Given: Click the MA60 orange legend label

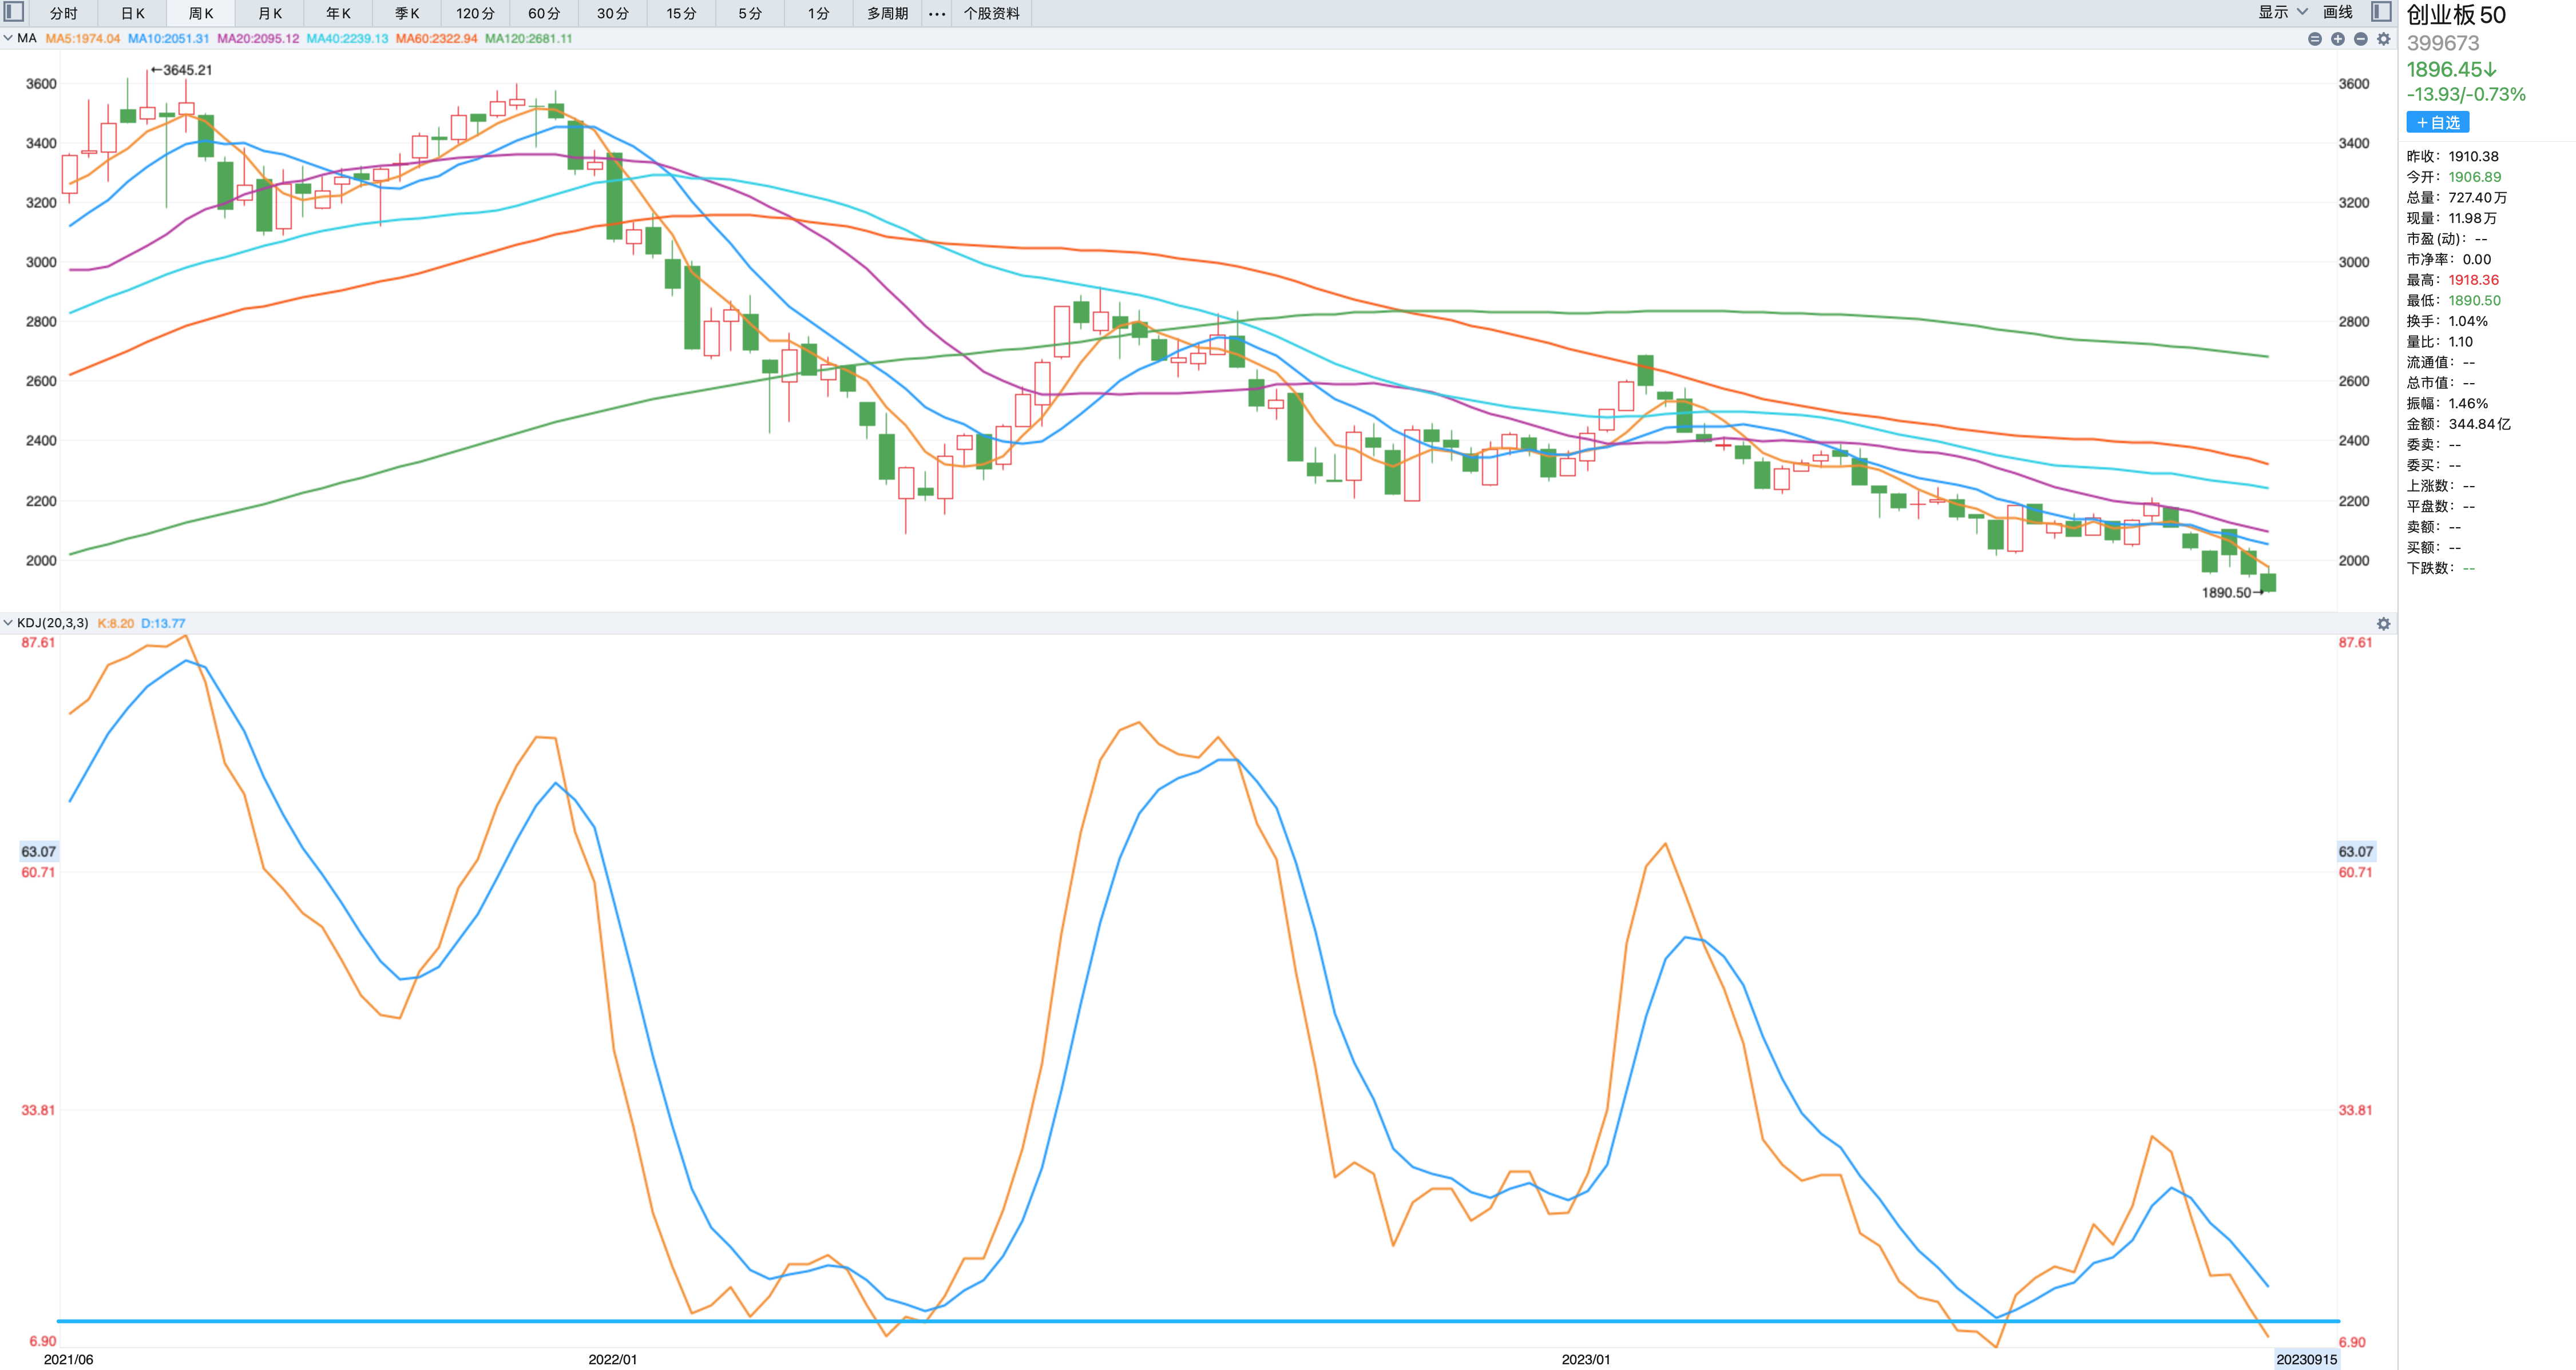Looking at the screenshot, I should [436, 38].
